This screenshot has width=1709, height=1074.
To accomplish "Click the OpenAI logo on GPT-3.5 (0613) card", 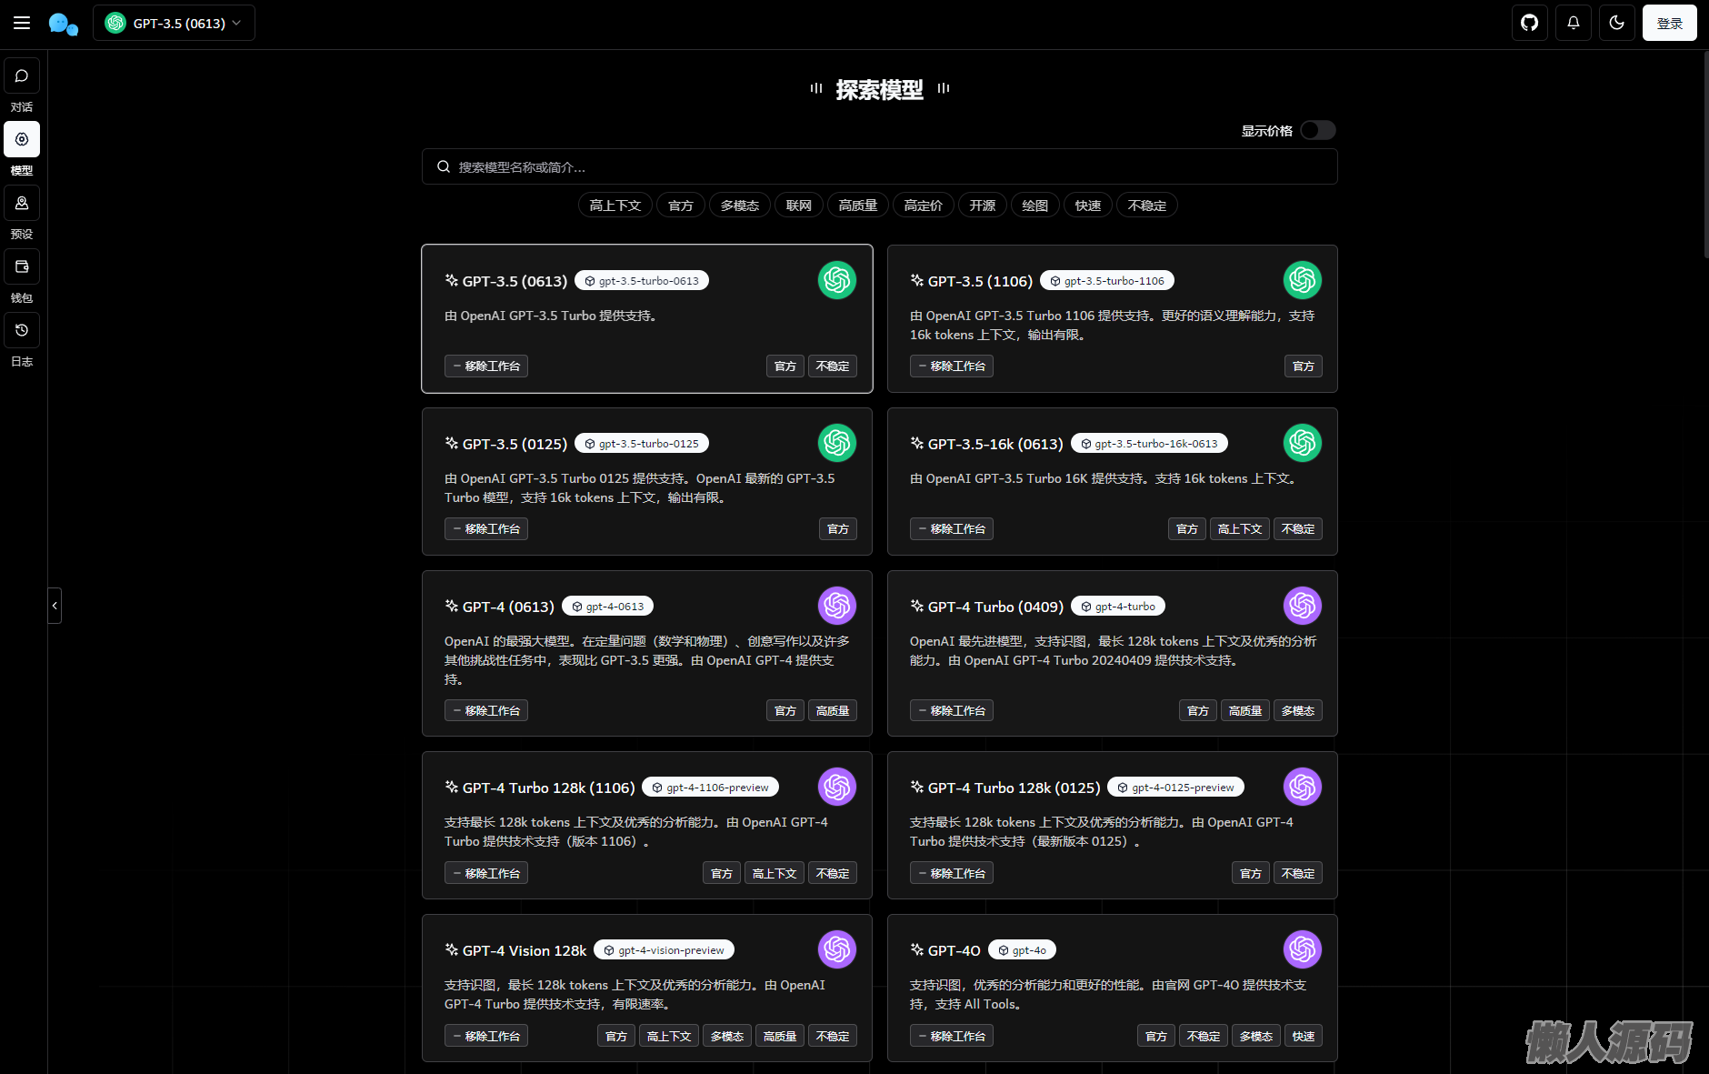I will click(x=837, y=280).
